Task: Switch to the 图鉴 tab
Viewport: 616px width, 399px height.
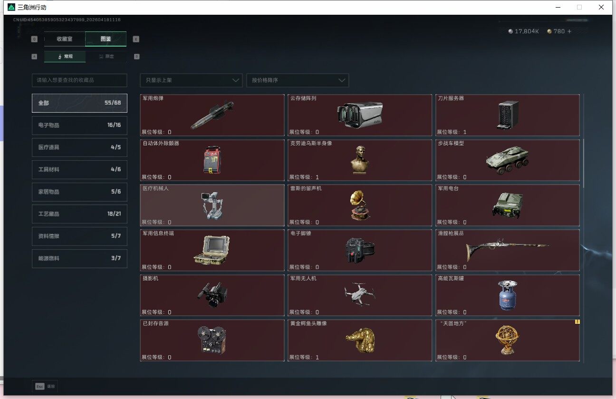Action: (x=106, y=39)
